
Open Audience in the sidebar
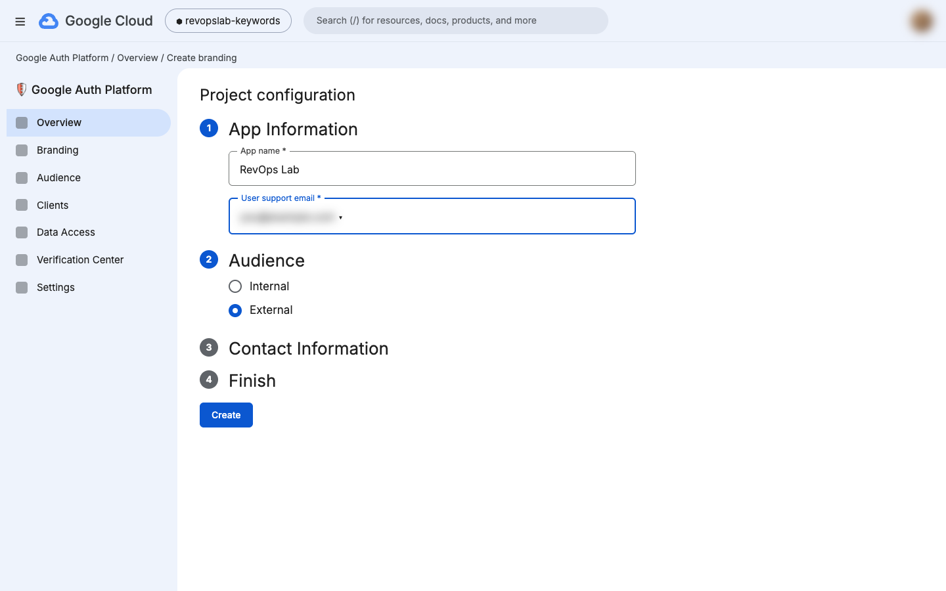[89, 178]
